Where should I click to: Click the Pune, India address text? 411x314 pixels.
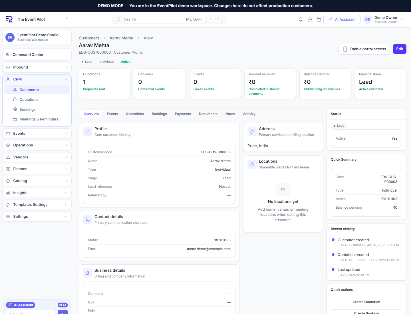click(258, 146)
